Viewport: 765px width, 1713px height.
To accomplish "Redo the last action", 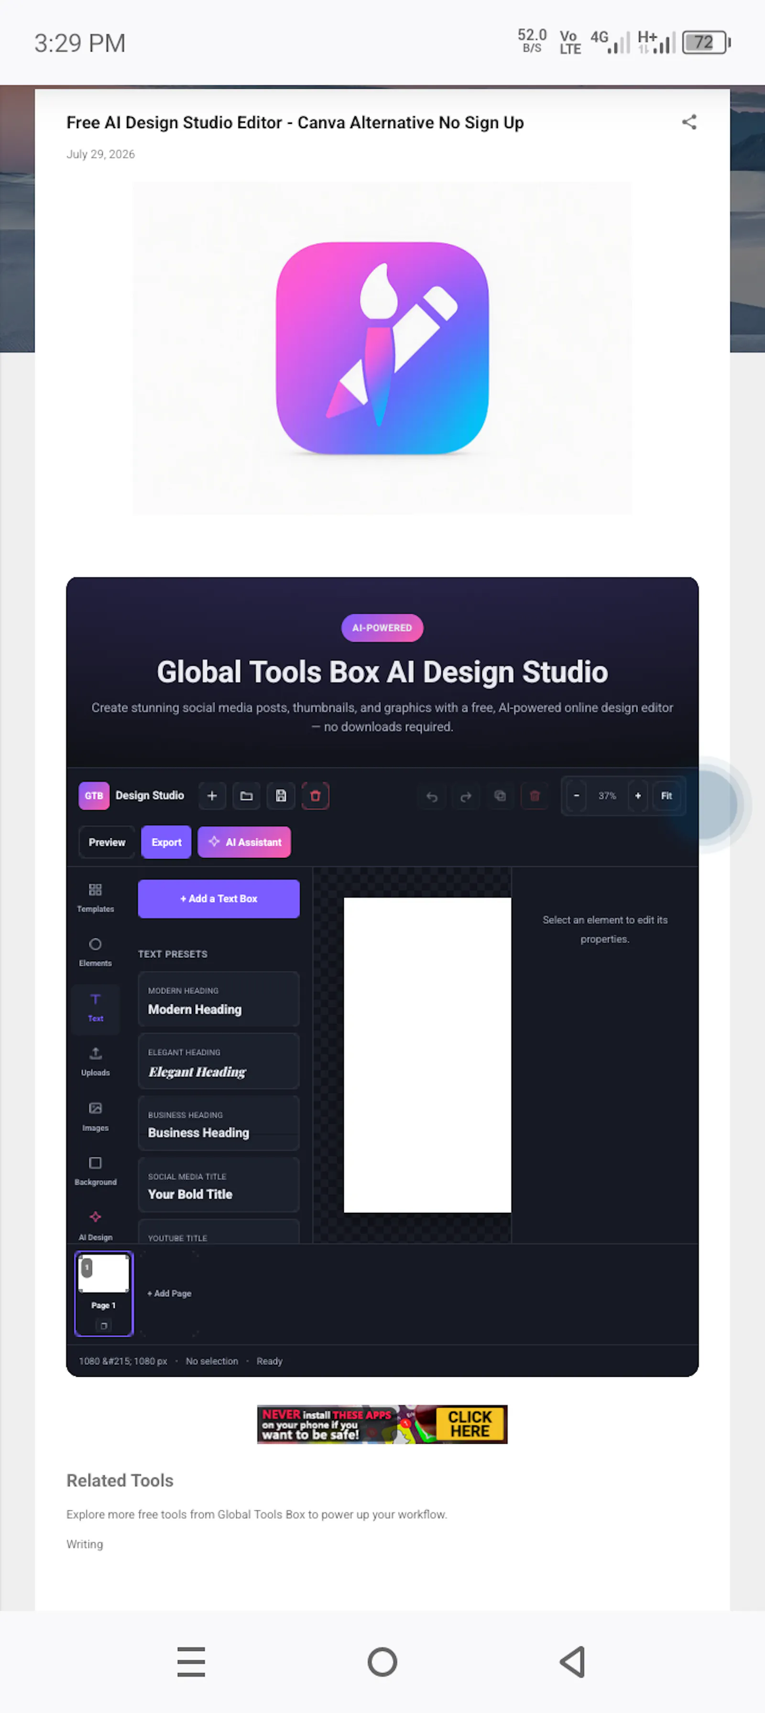I will 466,796.
